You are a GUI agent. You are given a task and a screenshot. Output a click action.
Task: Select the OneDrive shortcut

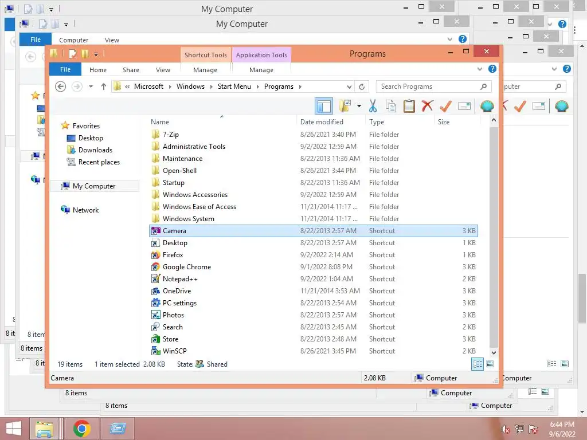coord(177,290)
